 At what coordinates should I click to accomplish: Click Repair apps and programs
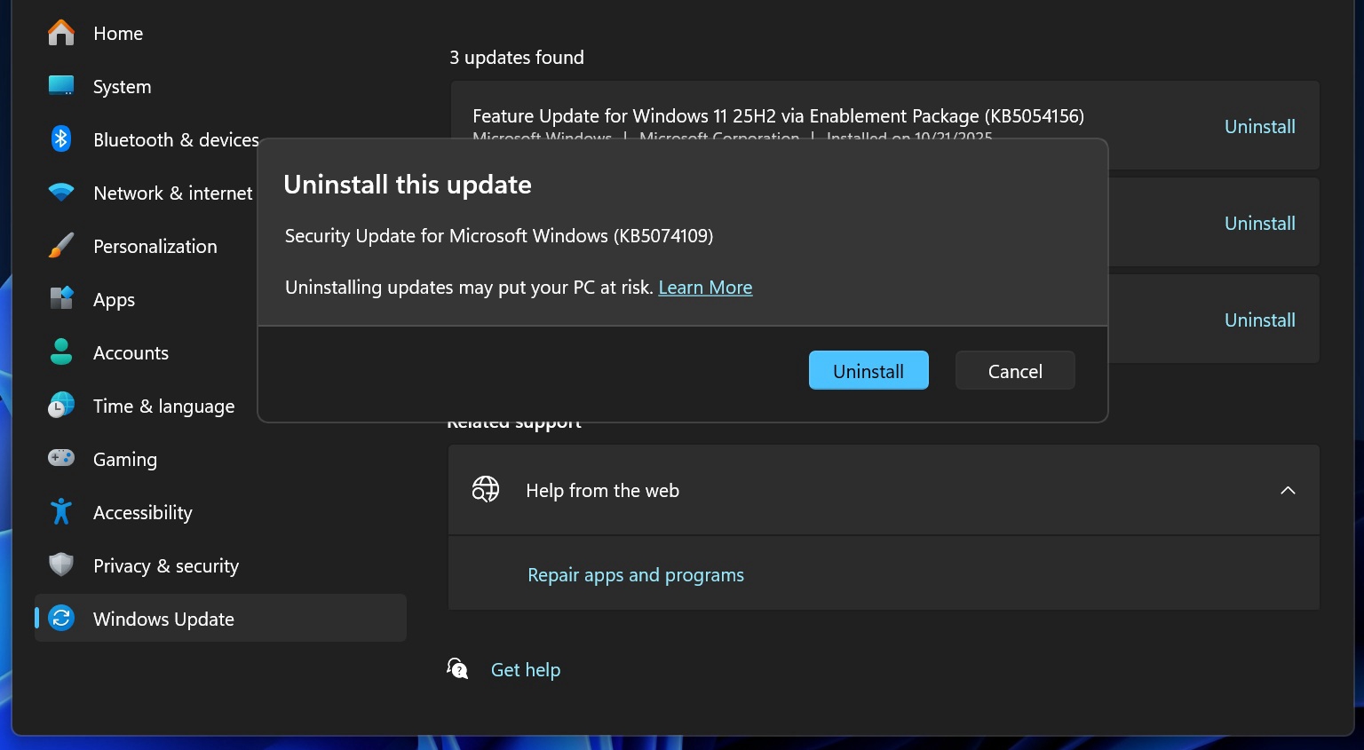coord(635,574)
